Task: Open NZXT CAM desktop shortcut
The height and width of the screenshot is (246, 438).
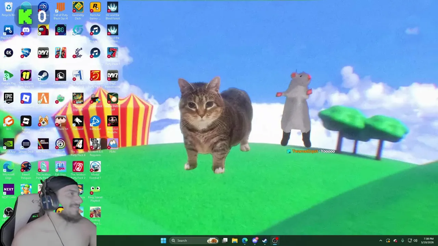Action: pyautogui.click(x=9, y=191)
